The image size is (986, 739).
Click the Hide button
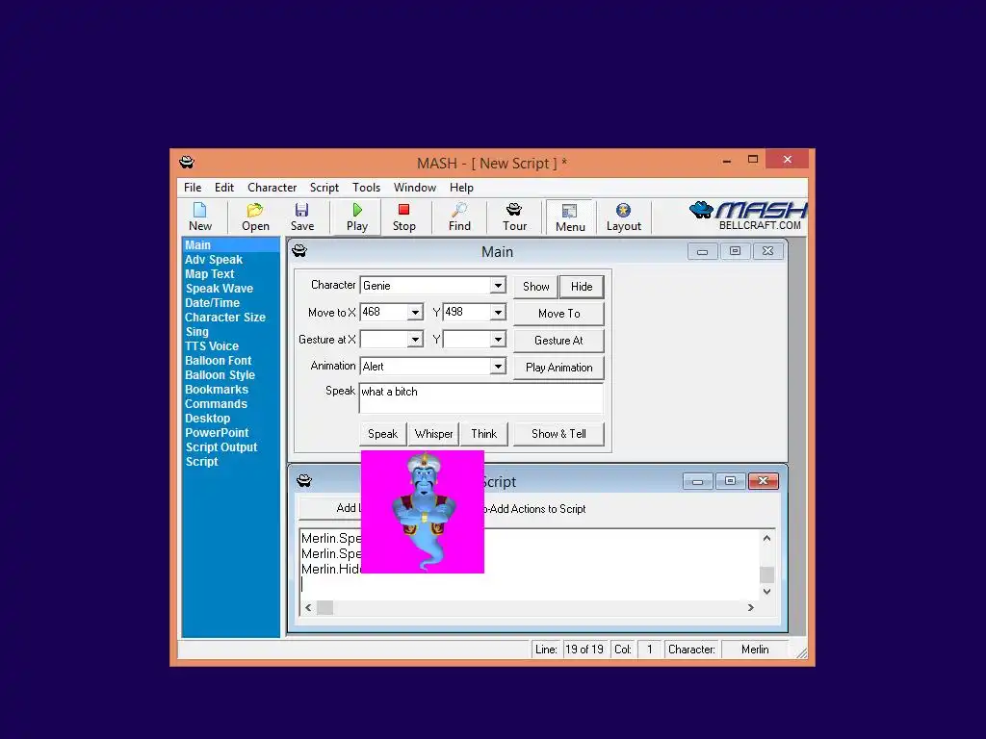click(582, 287)
